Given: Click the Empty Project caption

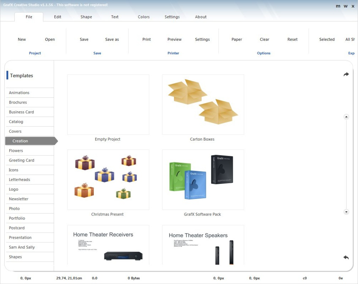Looking at the screenshot, I should click(x=108, y=139).
